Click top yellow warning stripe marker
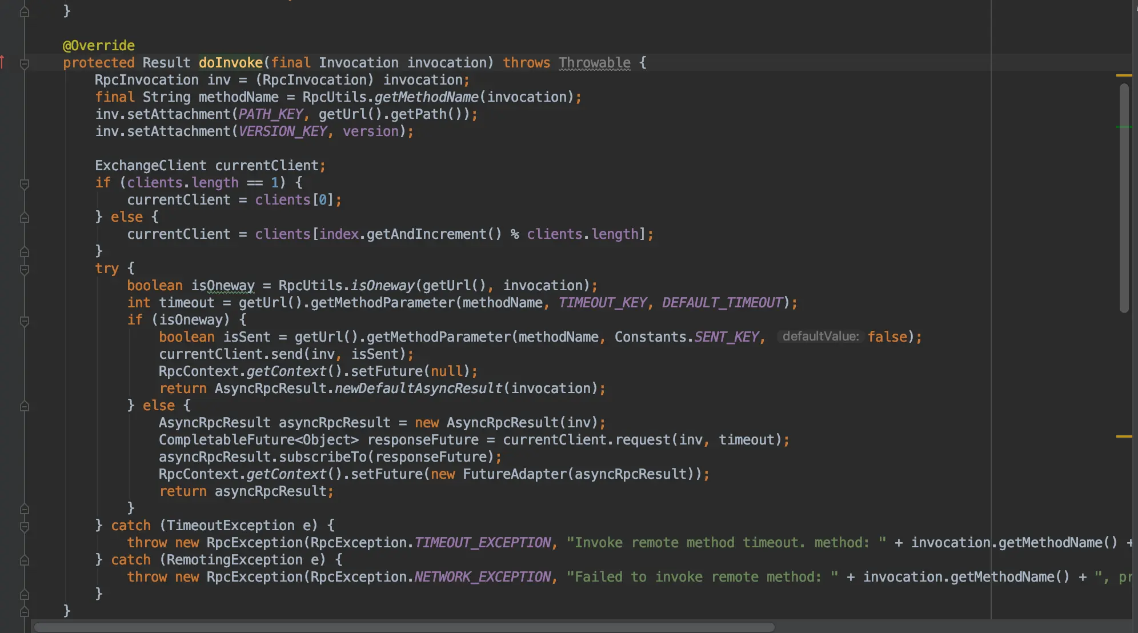Screen dimensions: 1138x633 point(1124,75)
